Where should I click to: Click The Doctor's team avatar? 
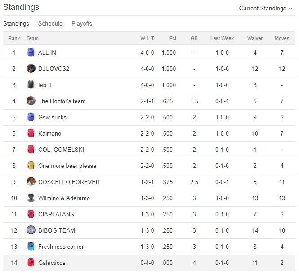tap(31, 101)
